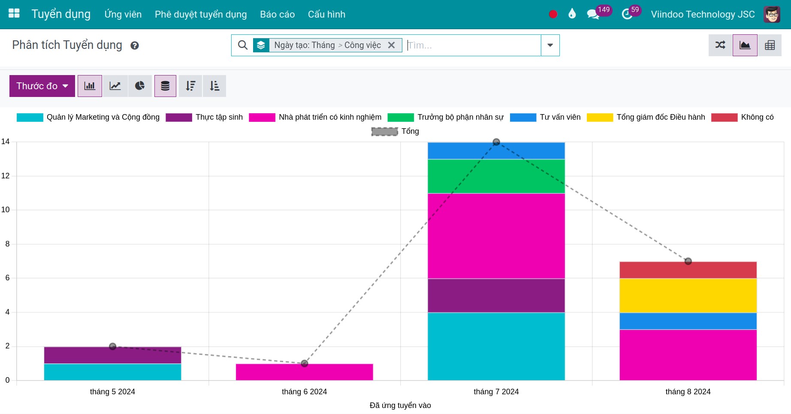
Task: Open the user avatar menu
Action: (772, 14)
